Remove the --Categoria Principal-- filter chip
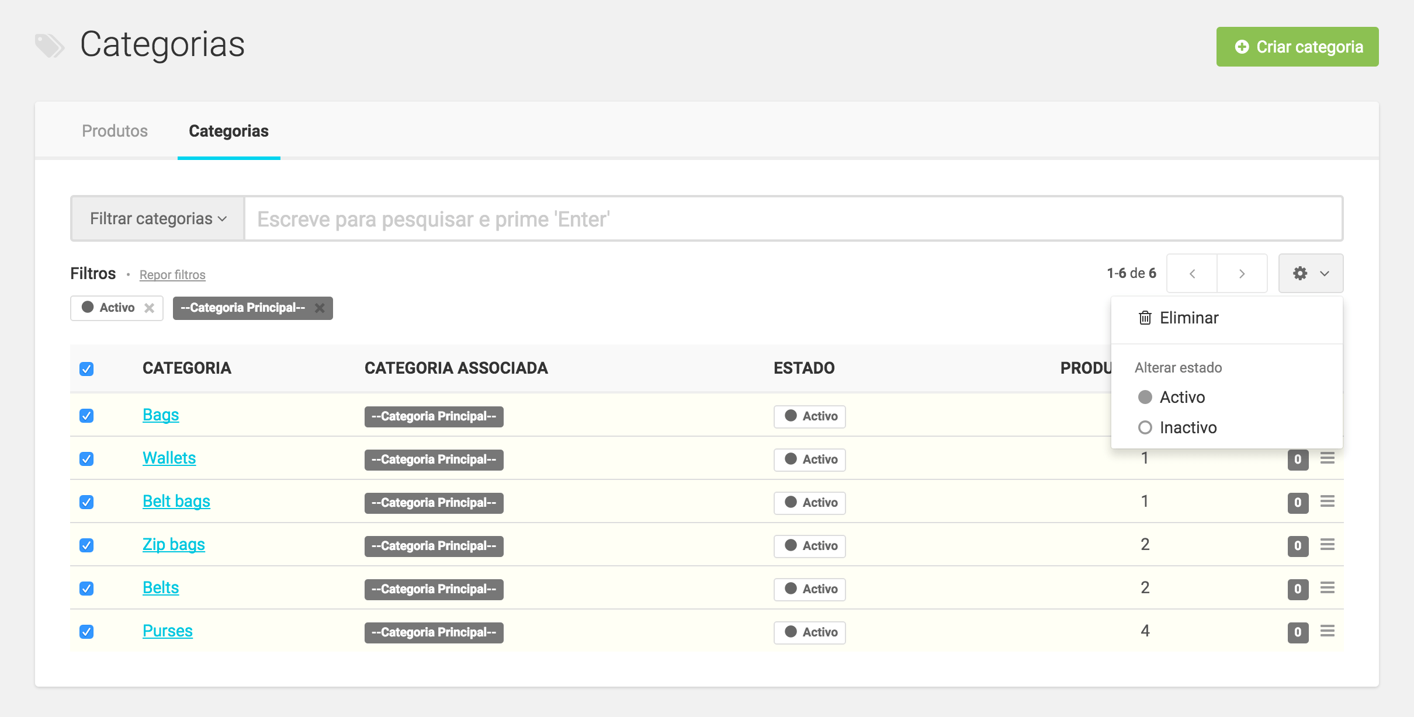1414x717 pixels. pyautogui.click(x=320, y=308)
